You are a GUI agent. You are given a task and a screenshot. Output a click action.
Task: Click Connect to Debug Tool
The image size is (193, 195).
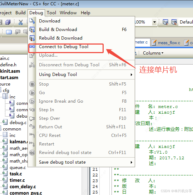(81, 47)
